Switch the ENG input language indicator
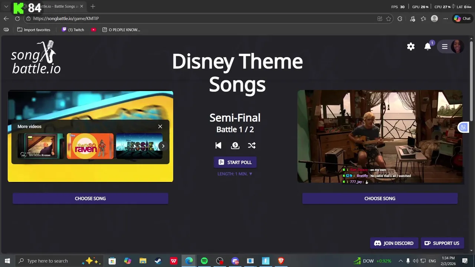This screenshot has height=267, width=475. 432,261
